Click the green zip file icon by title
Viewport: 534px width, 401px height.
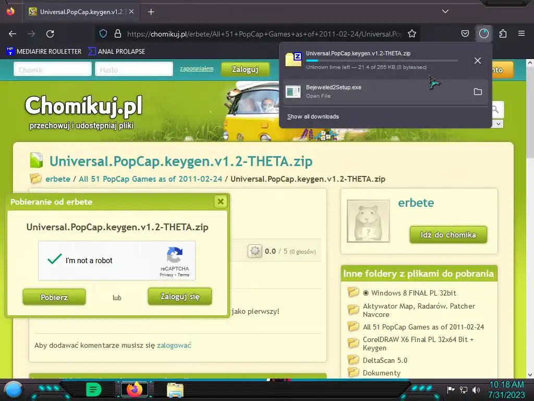(x=37, y=160)
